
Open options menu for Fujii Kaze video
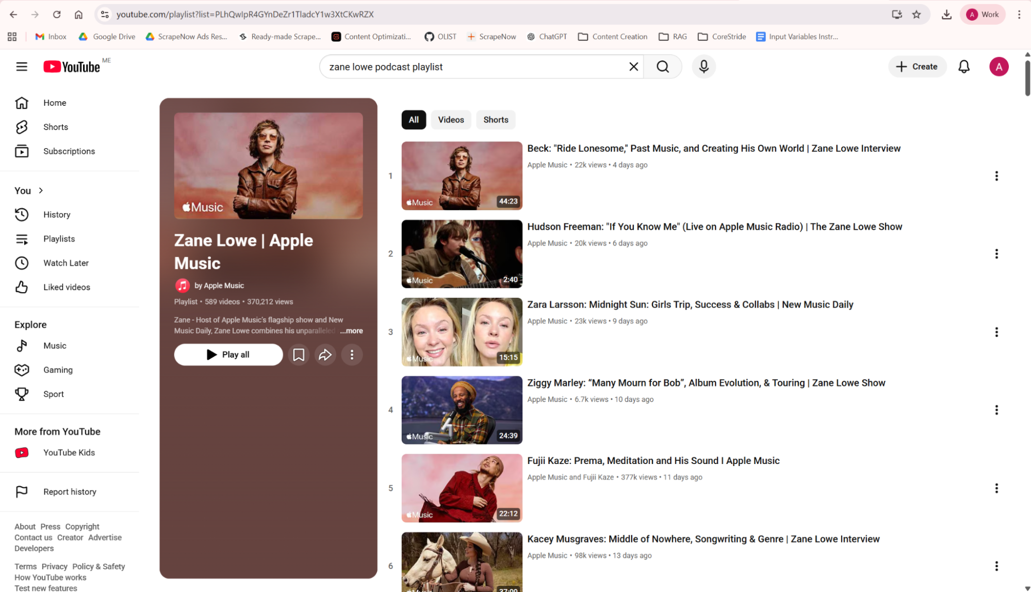coord(996,488)
